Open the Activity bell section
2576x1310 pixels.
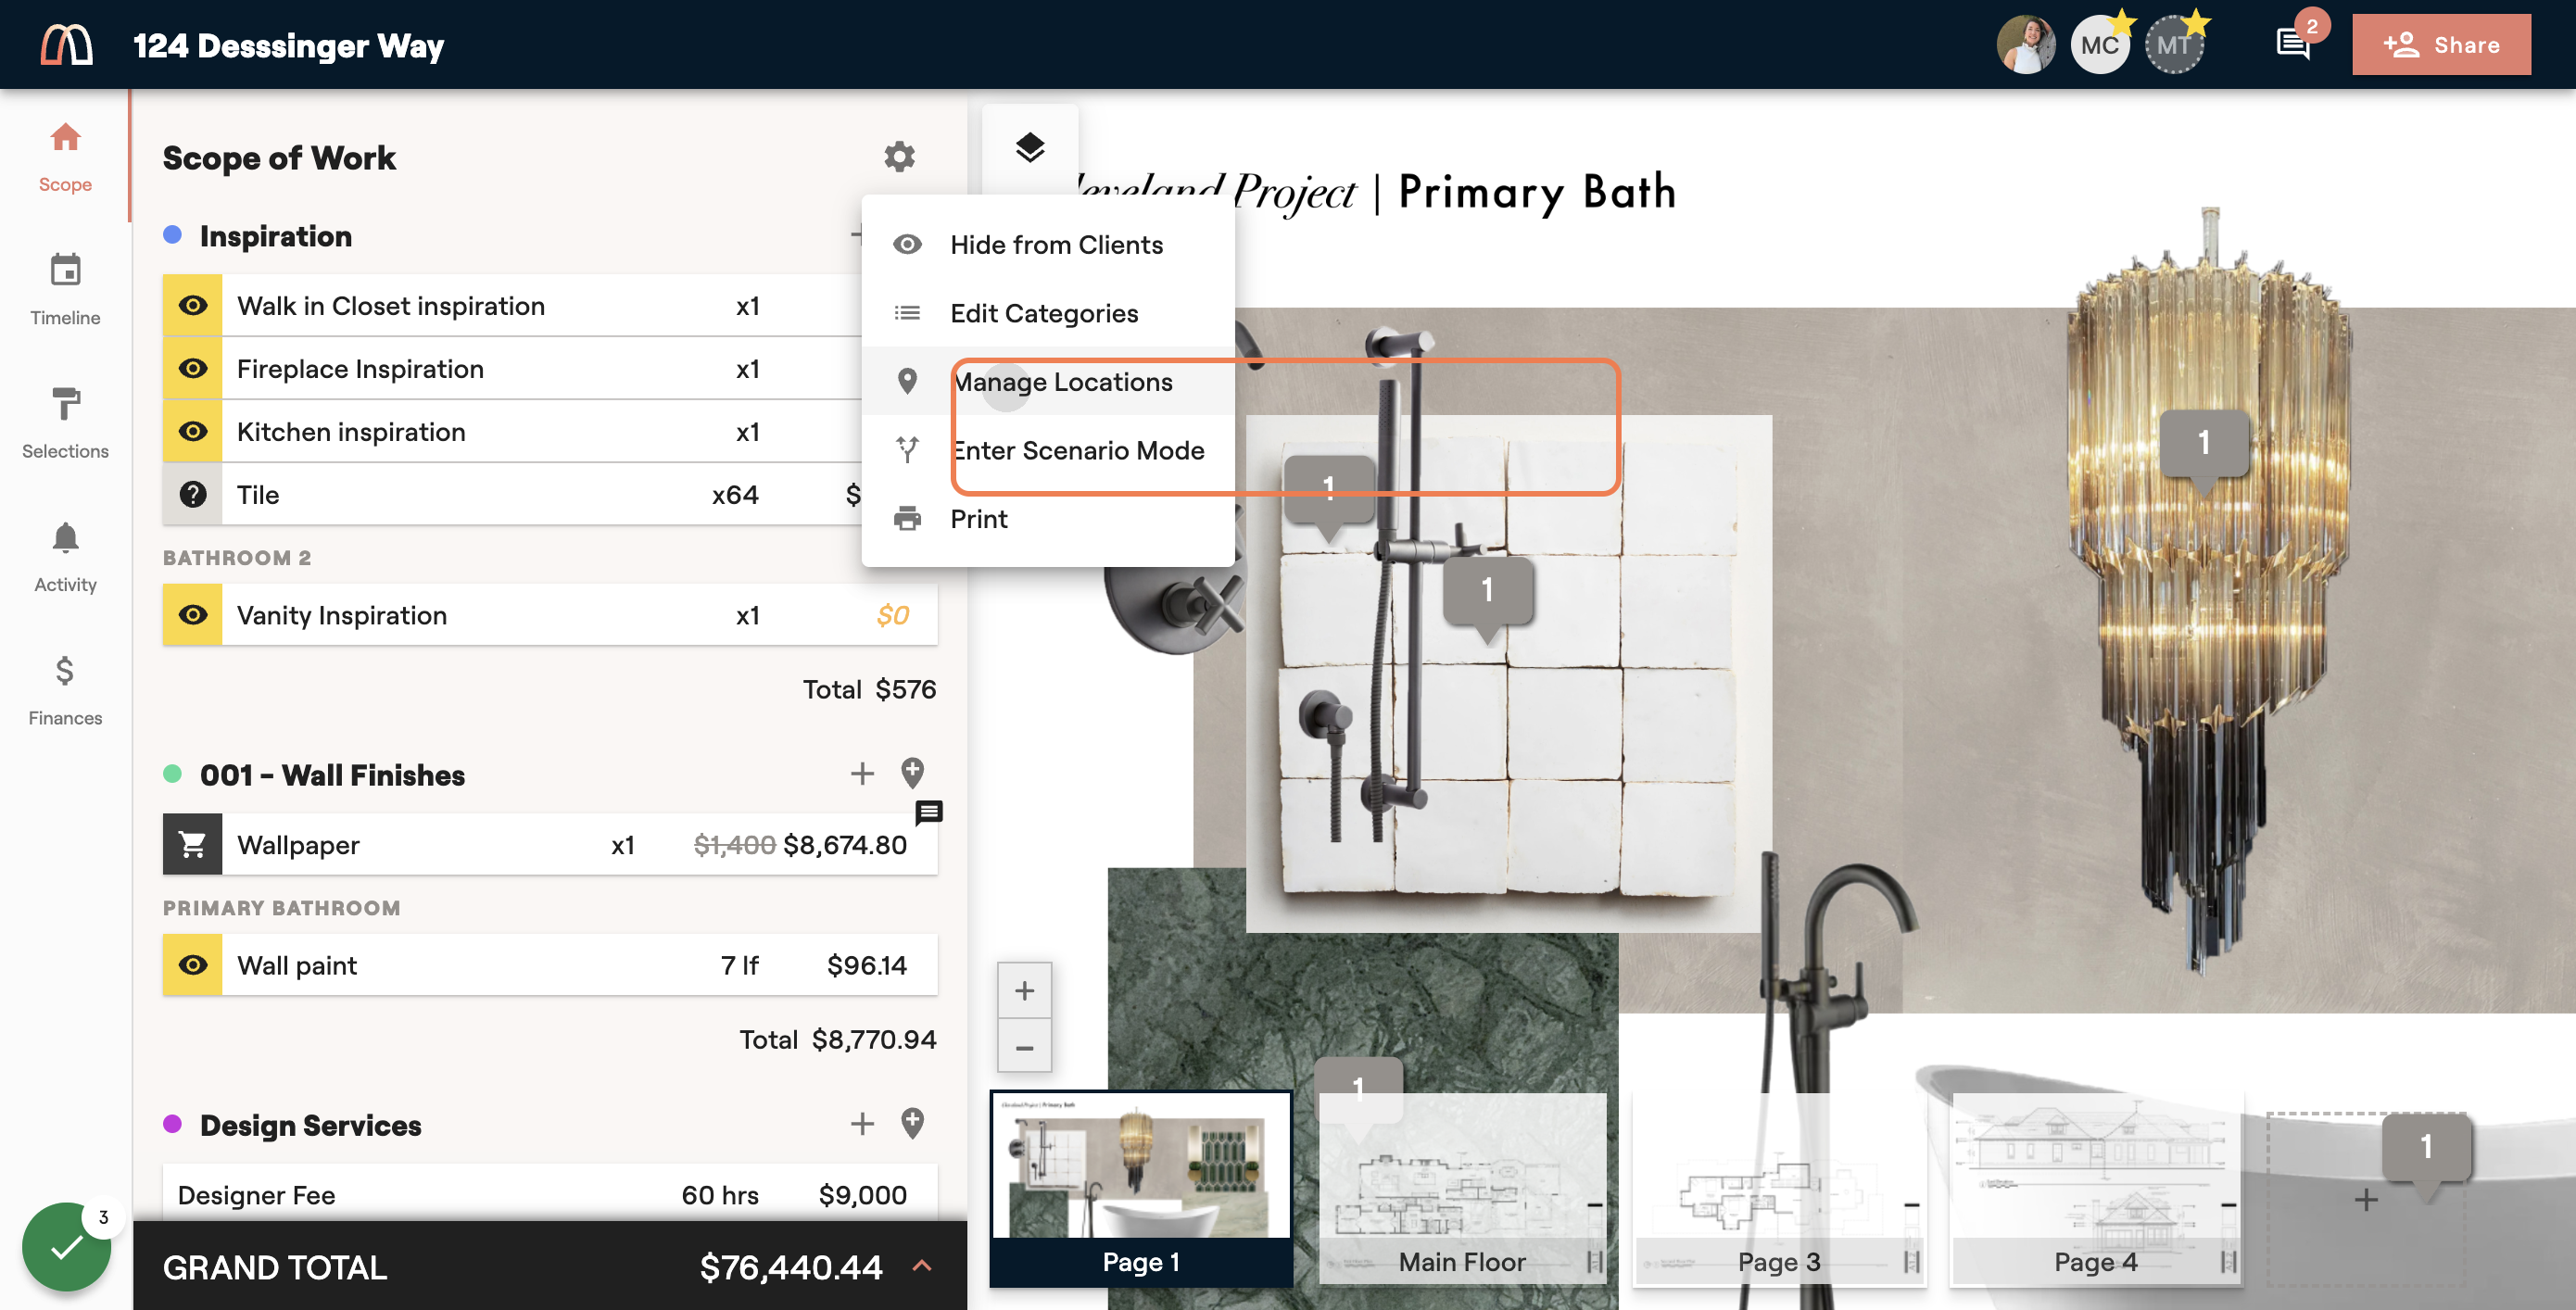tap(65, 557)
